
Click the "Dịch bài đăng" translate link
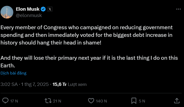[13, 73]
